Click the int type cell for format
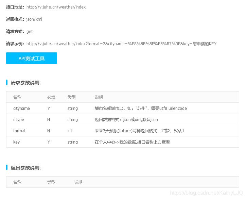246x199 pixels. point(70,131)
